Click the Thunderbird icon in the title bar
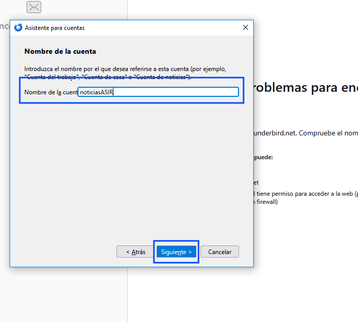358x322 pixels. click(18, 28)
